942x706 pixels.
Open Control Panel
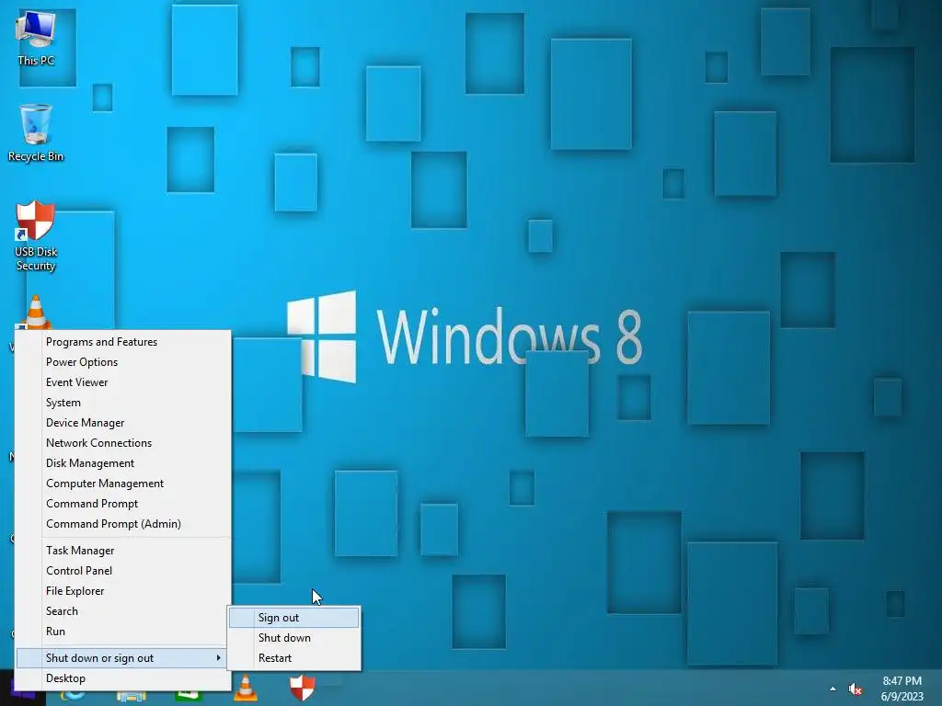[123, 571]
